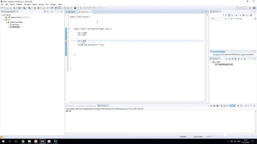Click the editor horizontal scrollbar
The image size is (257, 144).
click(137, 102)
